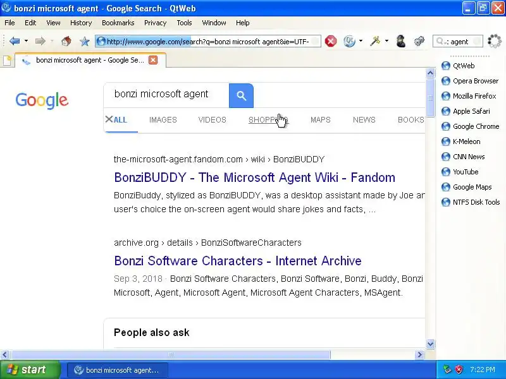
Task: Open the Back history dropdown arrow
Action: tap(26, 41)
